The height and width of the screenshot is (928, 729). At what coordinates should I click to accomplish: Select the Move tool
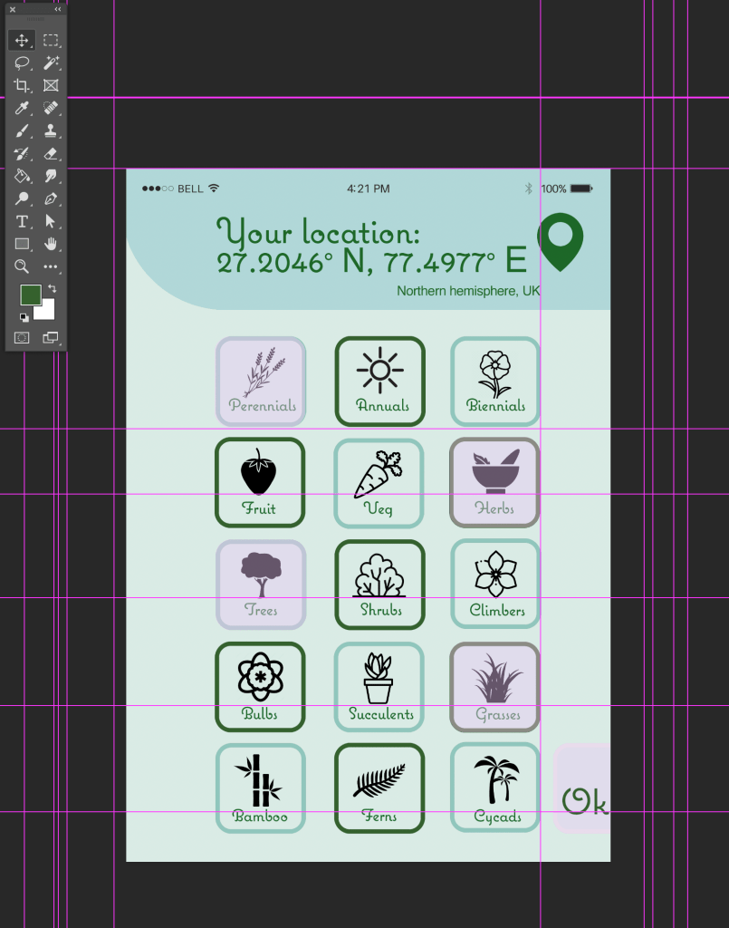coord(22,41)
